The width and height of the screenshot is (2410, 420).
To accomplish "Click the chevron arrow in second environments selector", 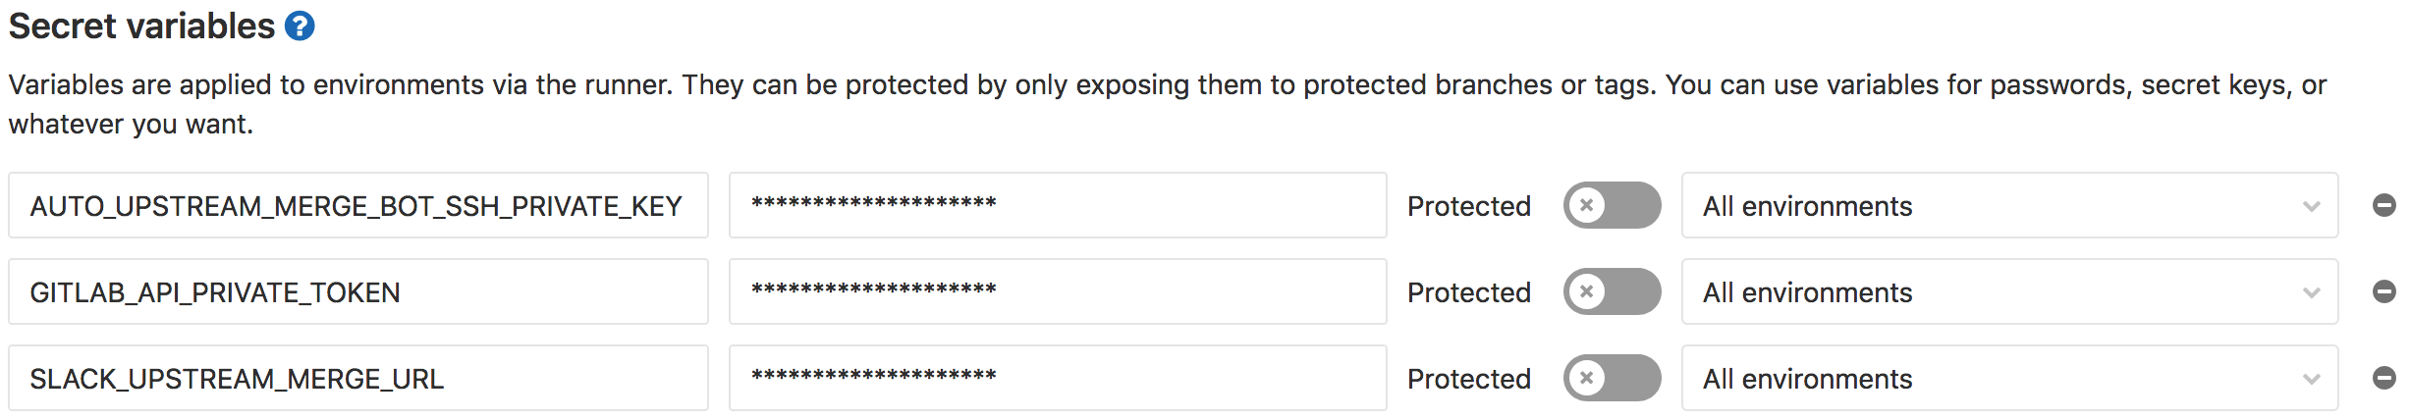I will (x=2311, y=292).
